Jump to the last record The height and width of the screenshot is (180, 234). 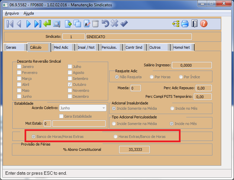[38, 24]
